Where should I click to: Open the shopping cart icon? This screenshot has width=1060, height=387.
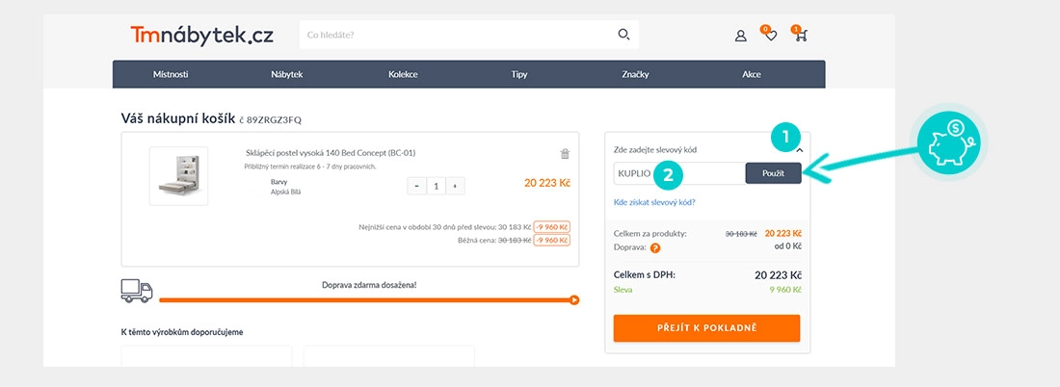(801, 35)
